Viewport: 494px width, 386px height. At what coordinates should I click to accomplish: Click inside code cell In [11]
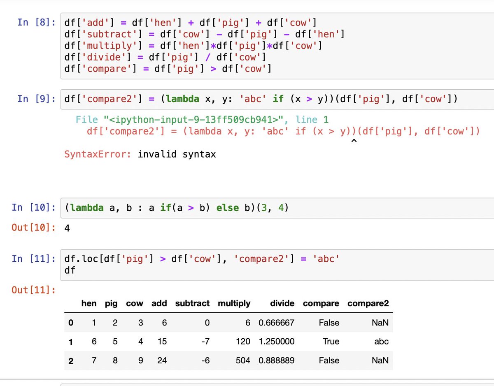(x=277, y=265)
